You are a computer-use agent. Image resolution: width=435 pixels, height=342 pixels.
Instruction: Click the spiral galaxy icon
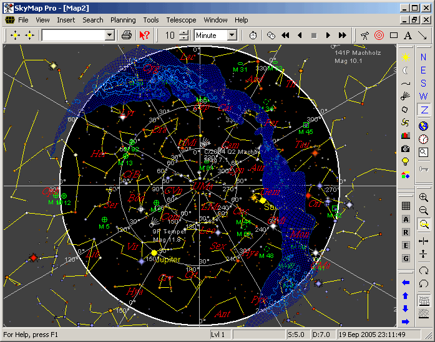[405, 122]
